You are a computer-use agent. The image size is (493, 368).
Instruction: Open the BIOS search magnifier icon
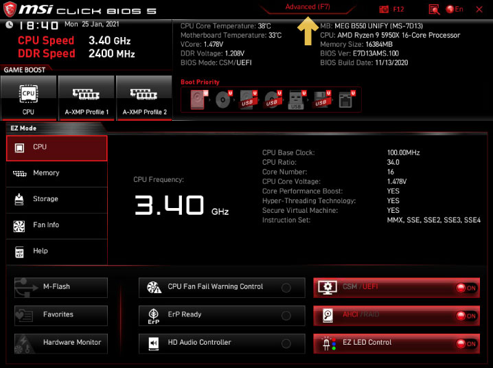click(434, 10)
